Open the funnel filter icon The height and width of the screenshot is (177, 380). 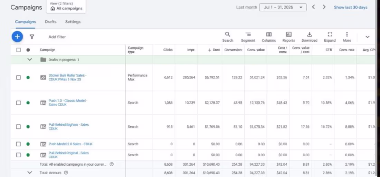32,37
